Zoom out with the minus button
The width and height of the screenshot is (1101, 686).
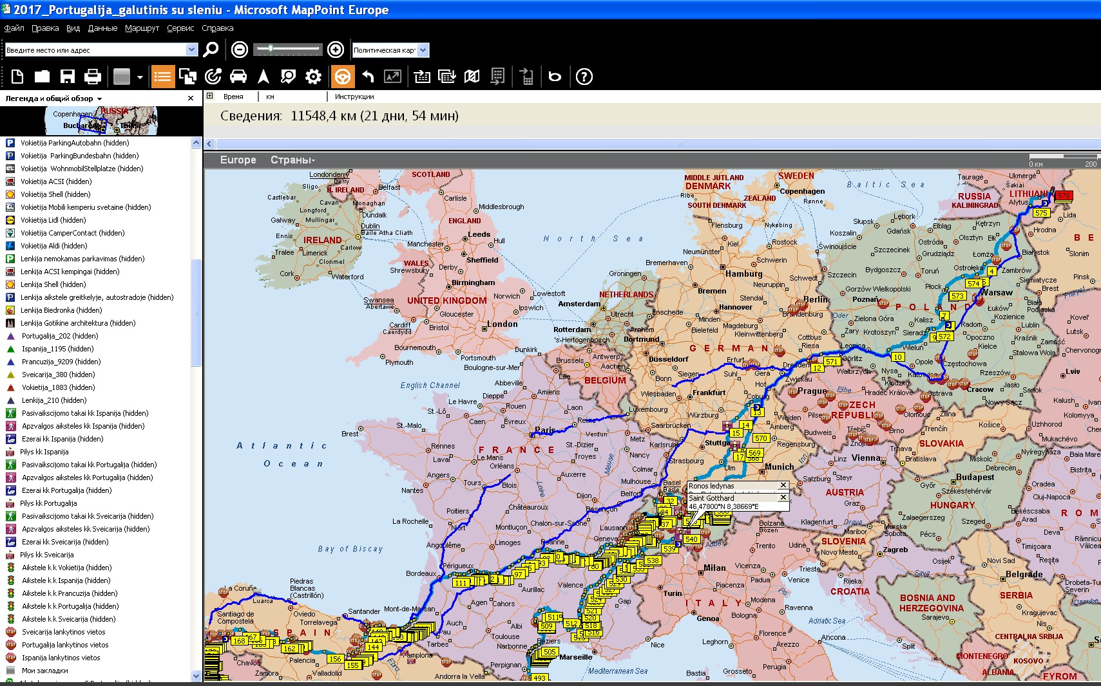click(x=239, y=50)
